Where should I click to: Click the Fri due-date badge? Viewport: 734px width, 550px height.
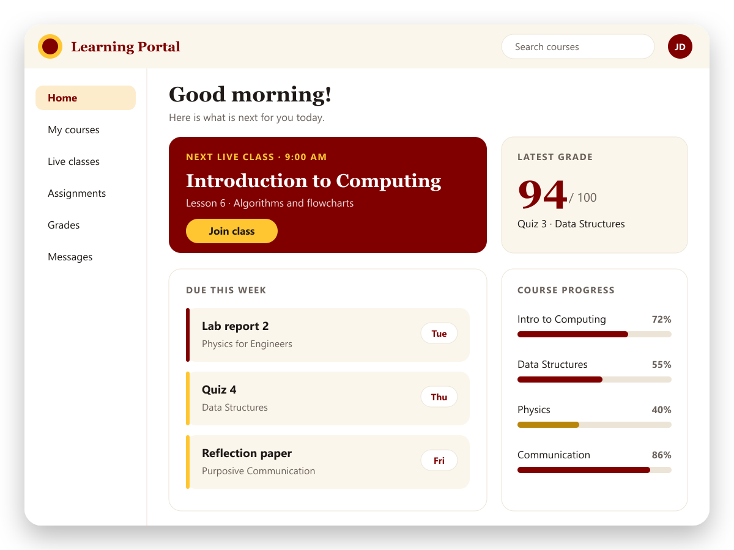(x=439, y=461)
